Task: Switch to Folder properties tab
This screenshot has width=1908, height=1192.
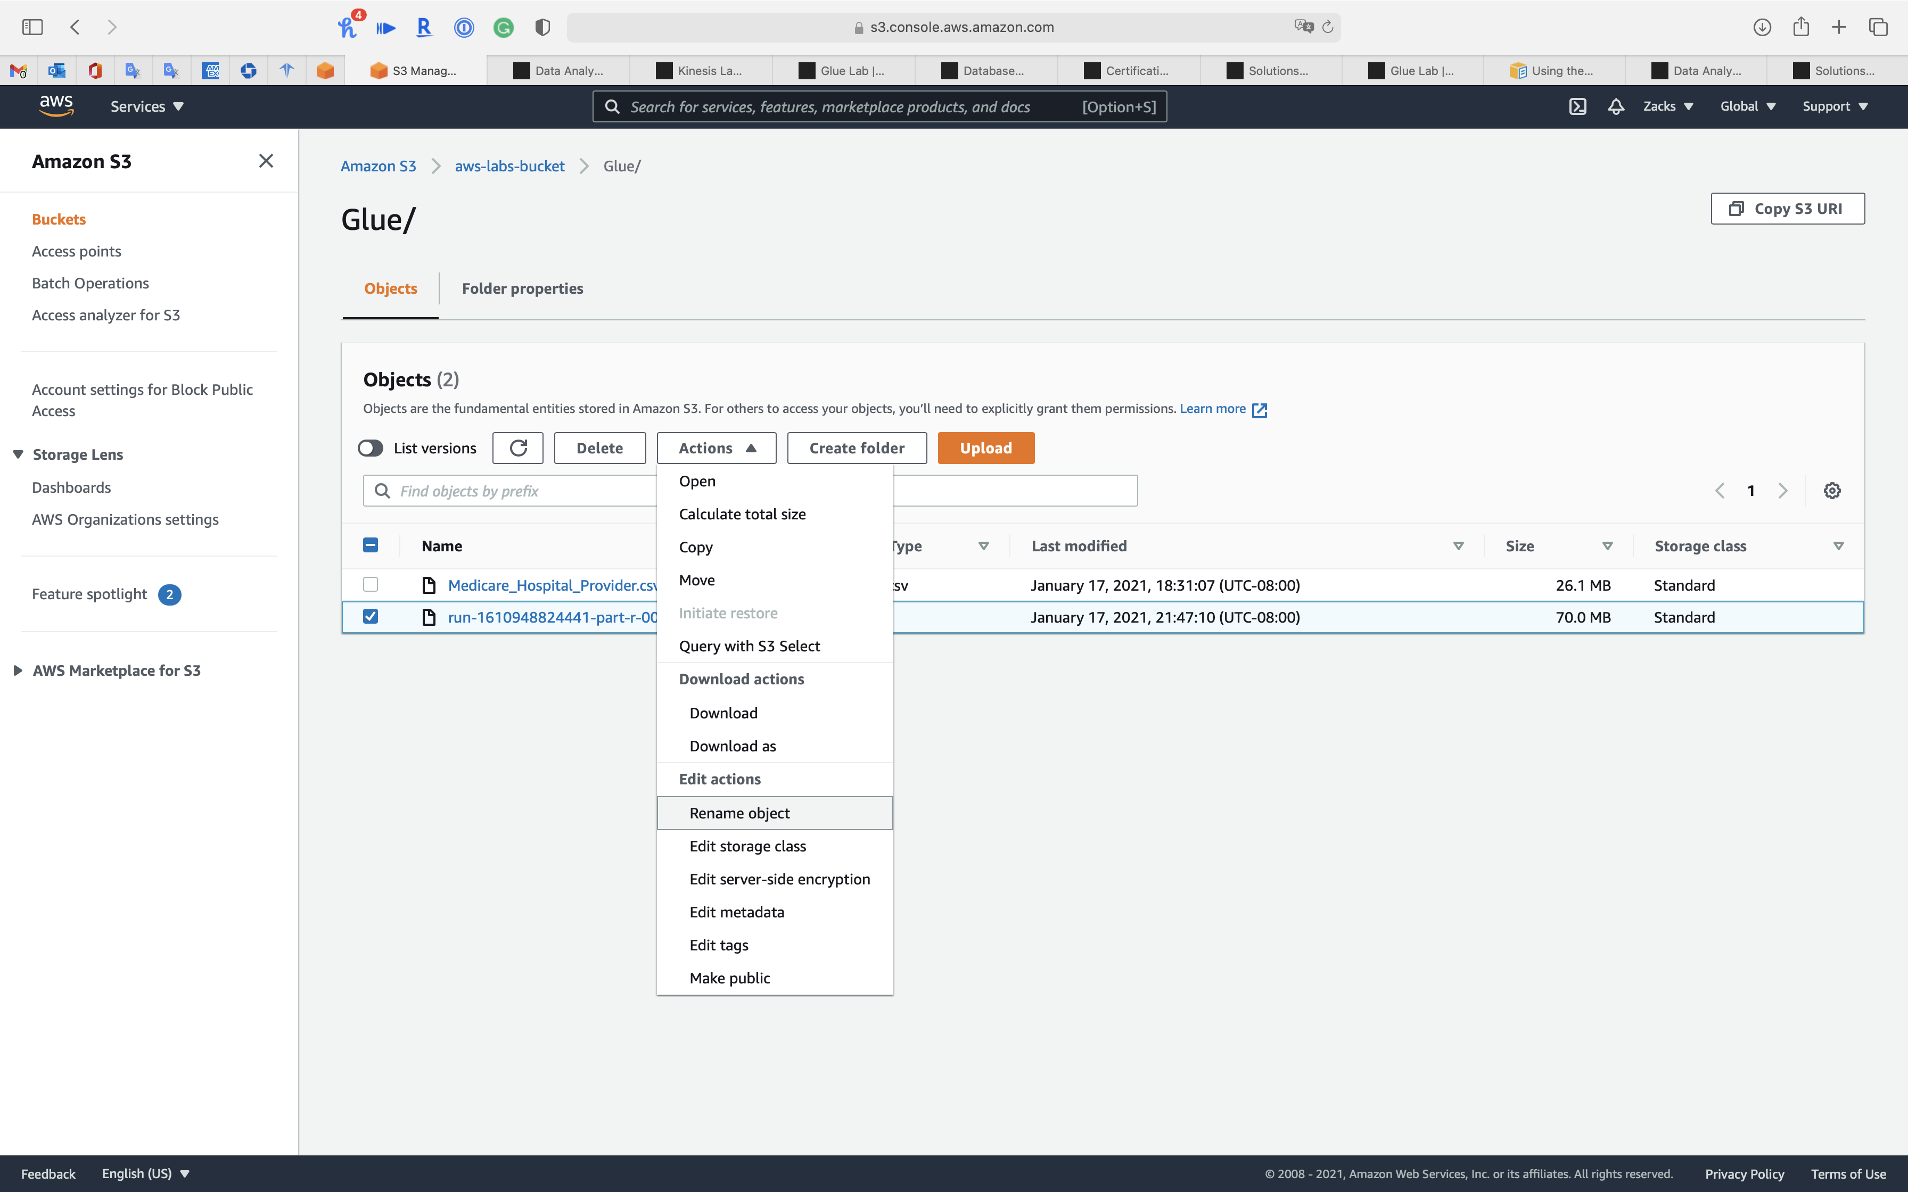Action: (x=522, y=288)
